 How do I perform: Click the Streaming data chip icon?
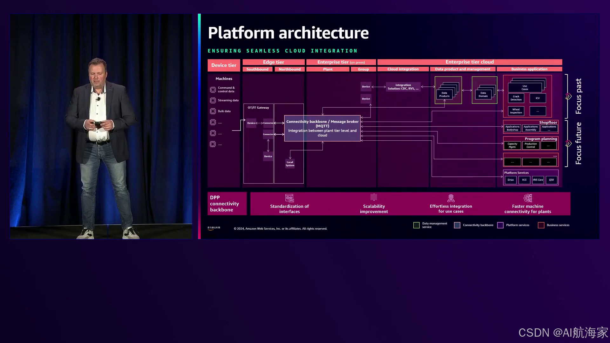pyautogui.click(x=213, y=100)
